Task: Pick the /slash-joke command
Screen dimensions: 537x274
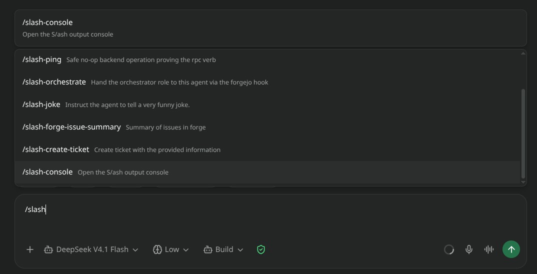Action: (267, 105)
